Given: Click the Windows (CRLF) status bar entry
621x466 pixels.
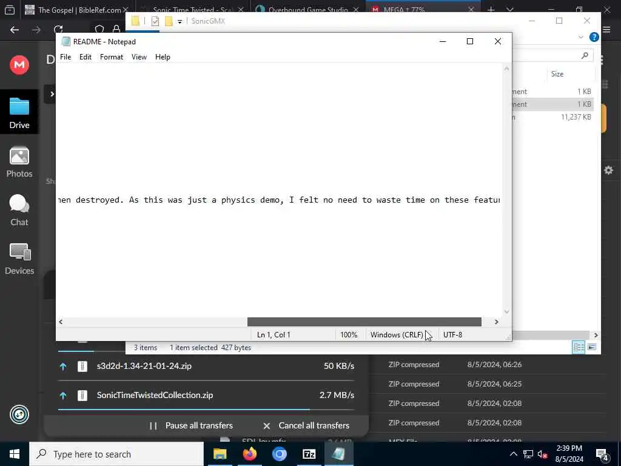Looking at the screenshot, I should pos(397,335).
